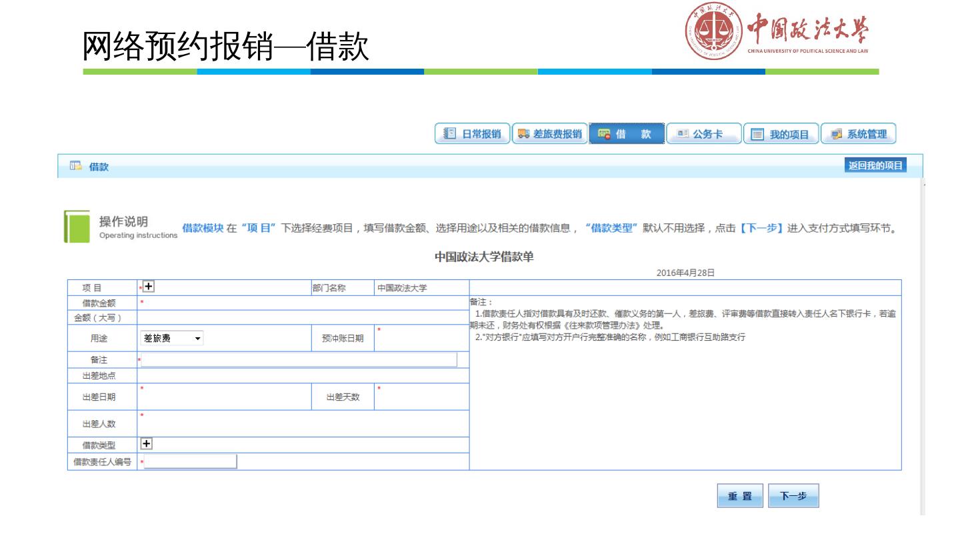Select the 借款 tab
The image size is (960, 540).
[x=627, y=134]
